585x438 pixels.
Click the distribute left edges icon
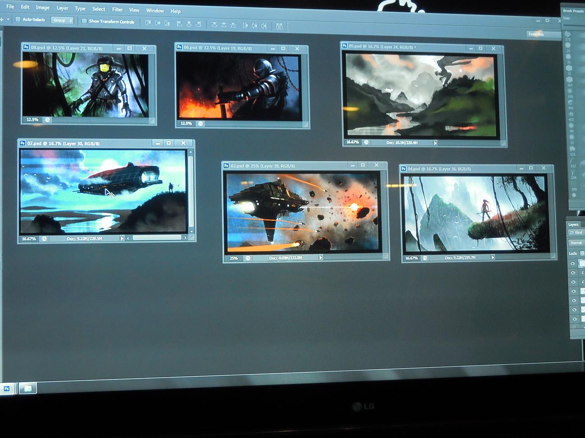(x=246, y=26)
